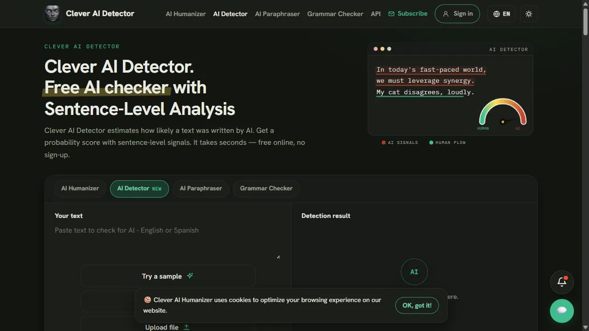Click the 'CLEVER AI DETECTOR' green eyebrow text
This screenshot has width=589, height=331.
[82, 46]
